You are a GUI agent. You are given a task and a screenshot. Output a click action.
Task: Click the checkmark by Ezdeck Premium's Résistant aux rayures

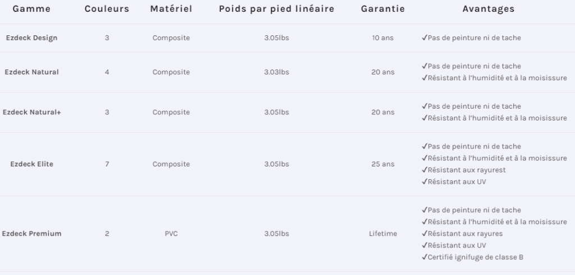click(x=425, y=234)
